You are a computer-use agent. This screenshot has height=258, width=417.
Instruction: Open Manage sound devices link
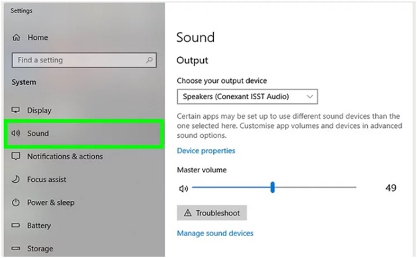click(215, 233)
